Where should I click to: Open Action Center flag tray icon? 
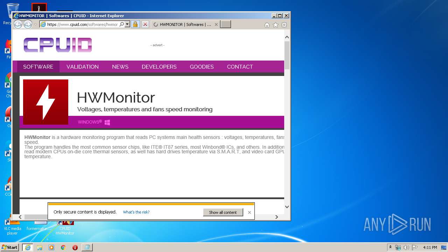pos(415,247)
